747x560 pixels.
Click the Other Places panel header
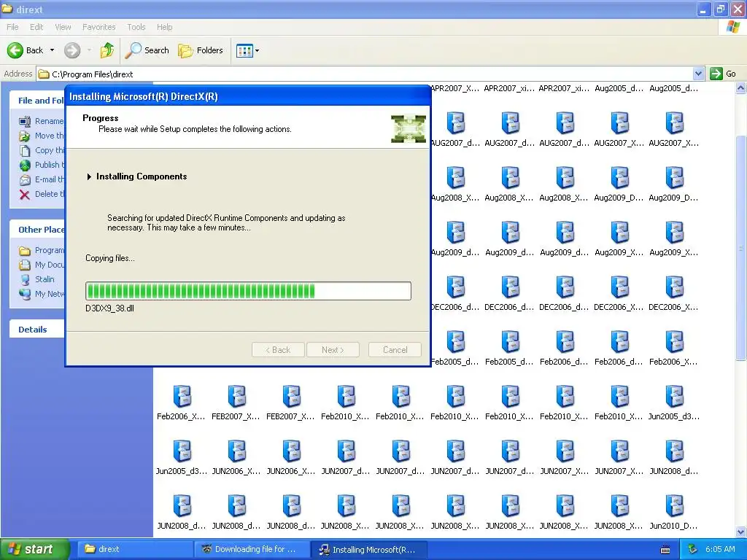tap(37, 230)
